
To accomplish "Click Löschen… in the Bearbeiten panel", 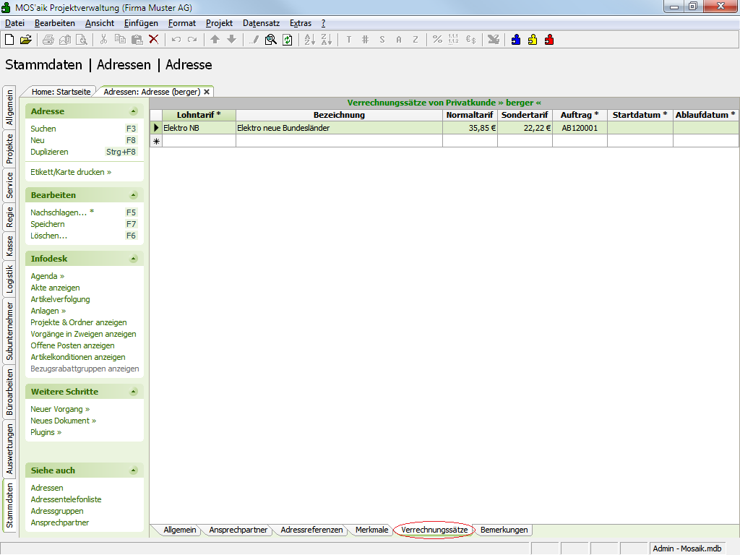I will tap(49, 236).
